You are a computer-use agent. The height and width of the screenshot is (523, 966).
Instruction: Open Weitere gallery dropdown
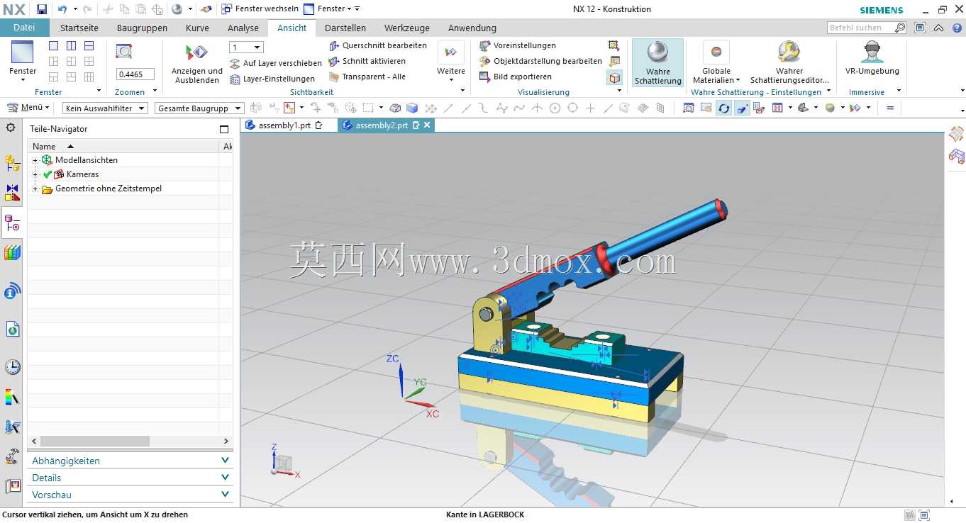click(x=451, y=62)
